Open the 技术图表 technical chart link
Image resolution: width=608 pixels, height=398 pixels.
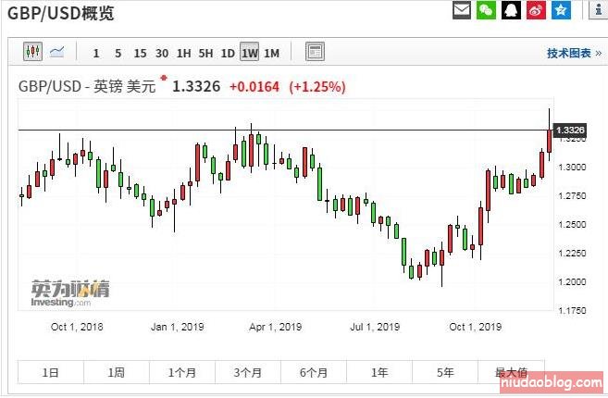pos(568,54)
